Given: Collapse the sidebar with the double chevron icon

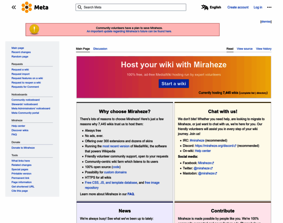Looking at the screenshot, I should click(x=14, y=7).
